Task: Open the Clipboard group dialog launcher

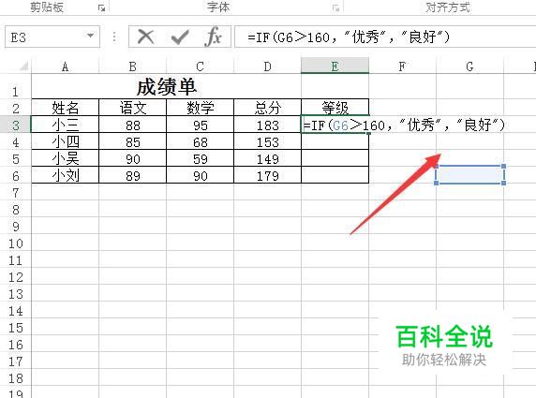Action: pos(101,8)
